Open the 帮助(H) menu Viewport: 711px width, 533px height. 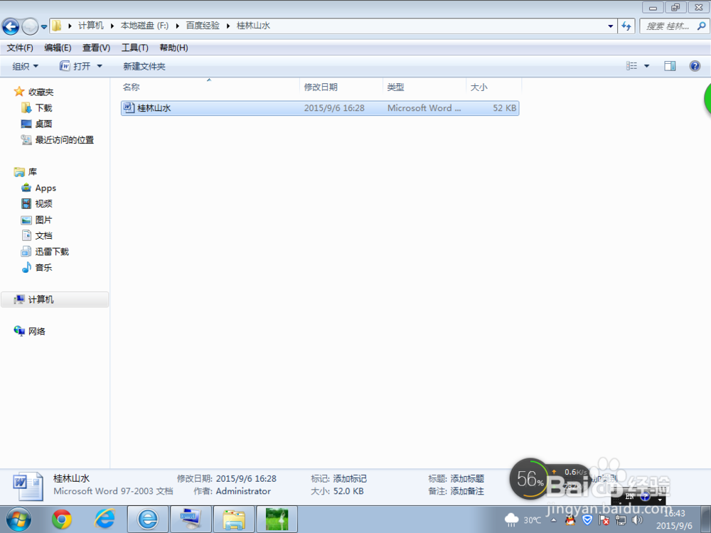point(173,48)
